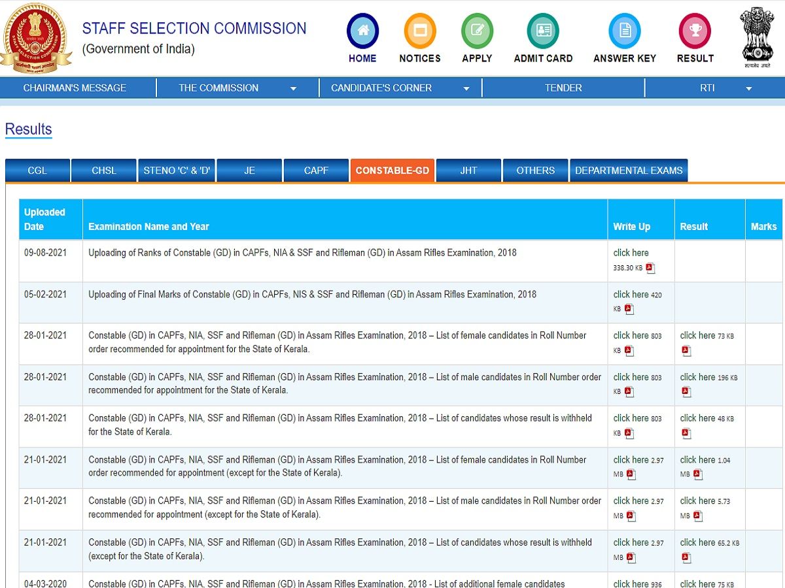The width and height of the screenshot is (785, 588).
Task: Click 'Uploading of Final Marks of Constable' row text
Action: click(312, 294)
